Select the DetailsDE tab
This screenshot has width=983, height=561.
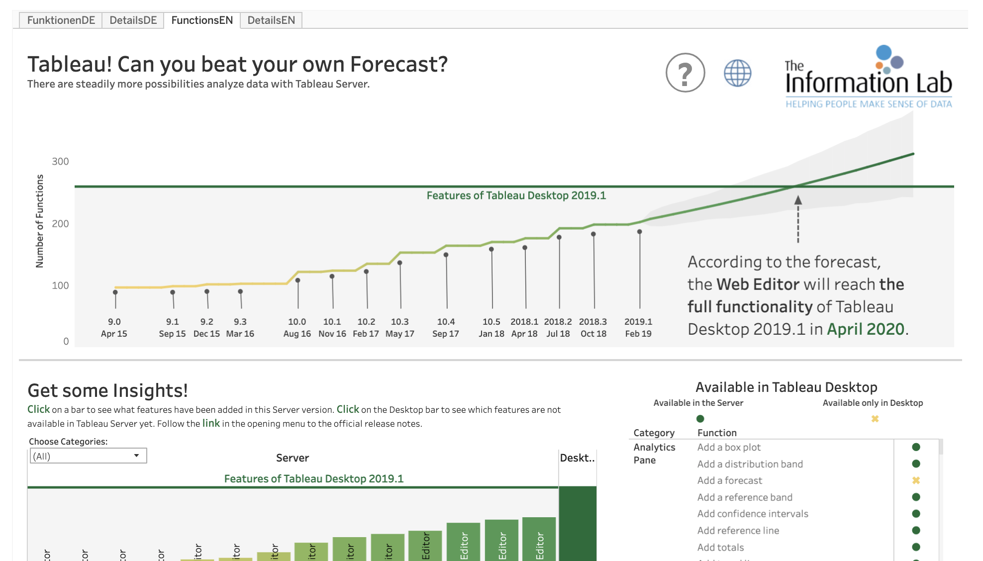tap(133, 20)
